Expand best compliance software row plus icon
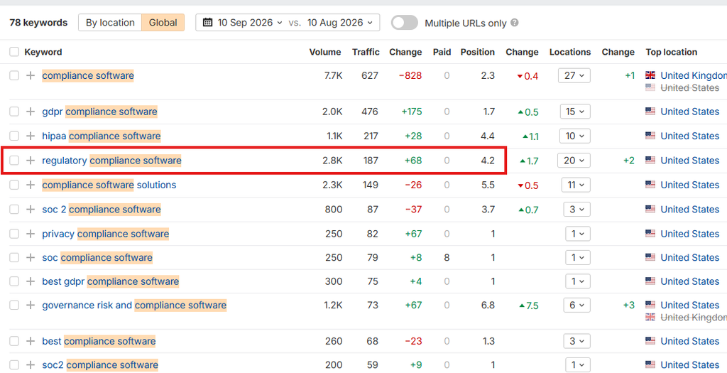This screenshot has width=727, height=373. (x=31, y=341)
